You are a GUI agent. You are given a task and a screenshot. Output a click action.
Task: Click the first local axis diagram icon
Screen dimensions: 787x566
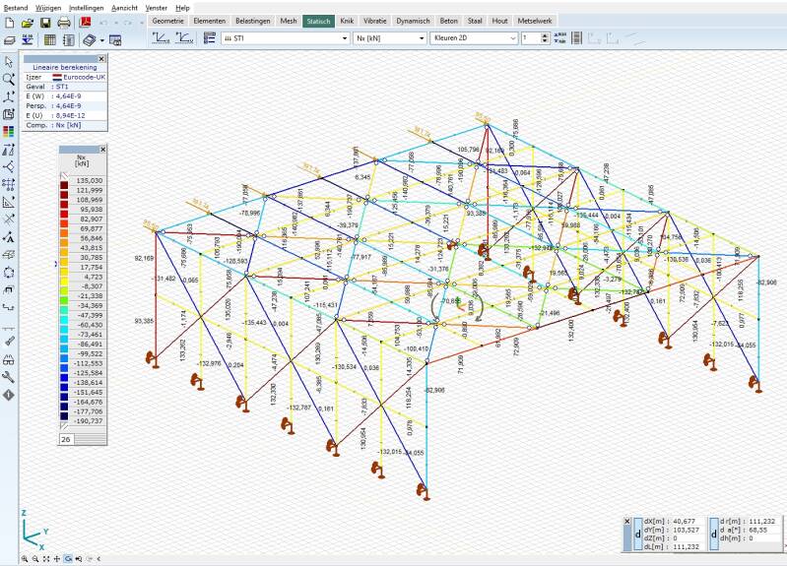[x=161, y=37]
